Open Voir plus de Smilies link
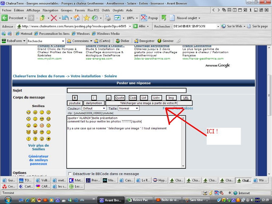 [x=38, y=147]
